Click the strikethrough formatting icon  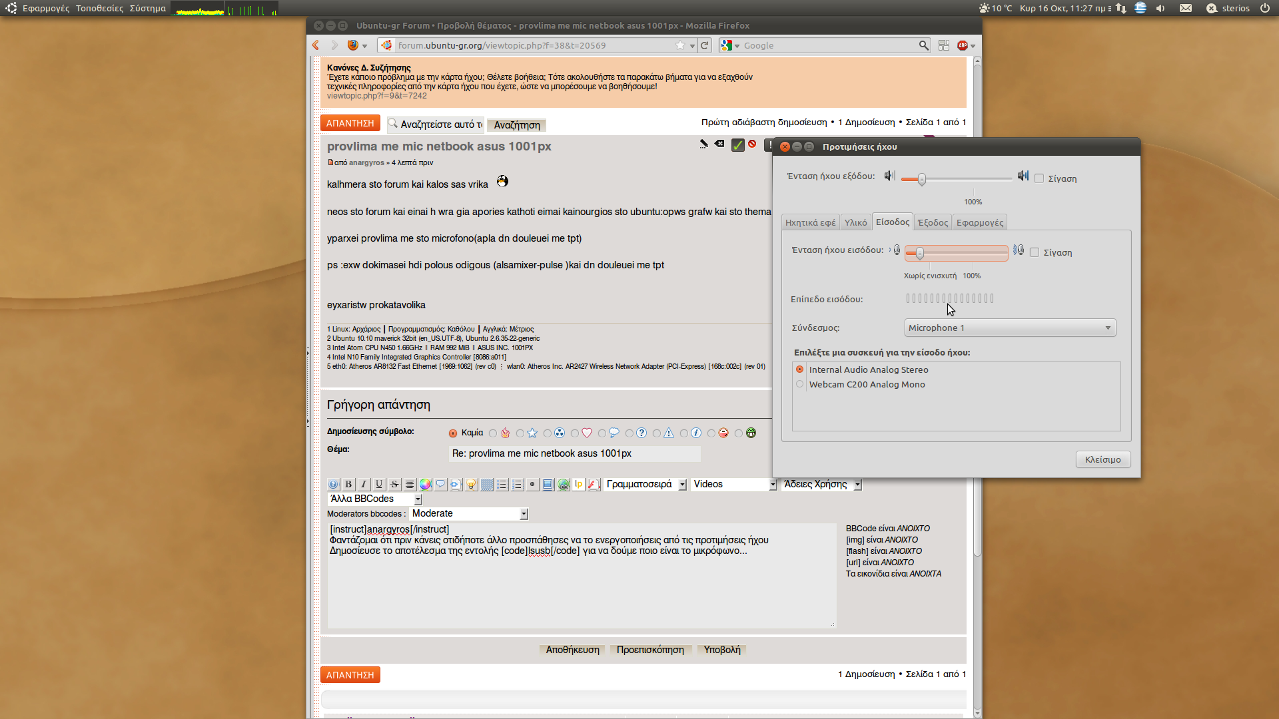click(394, 485)
